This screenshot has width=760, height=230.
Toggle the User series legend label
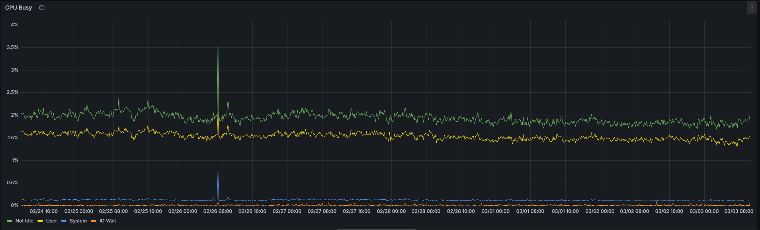(51, 221)
